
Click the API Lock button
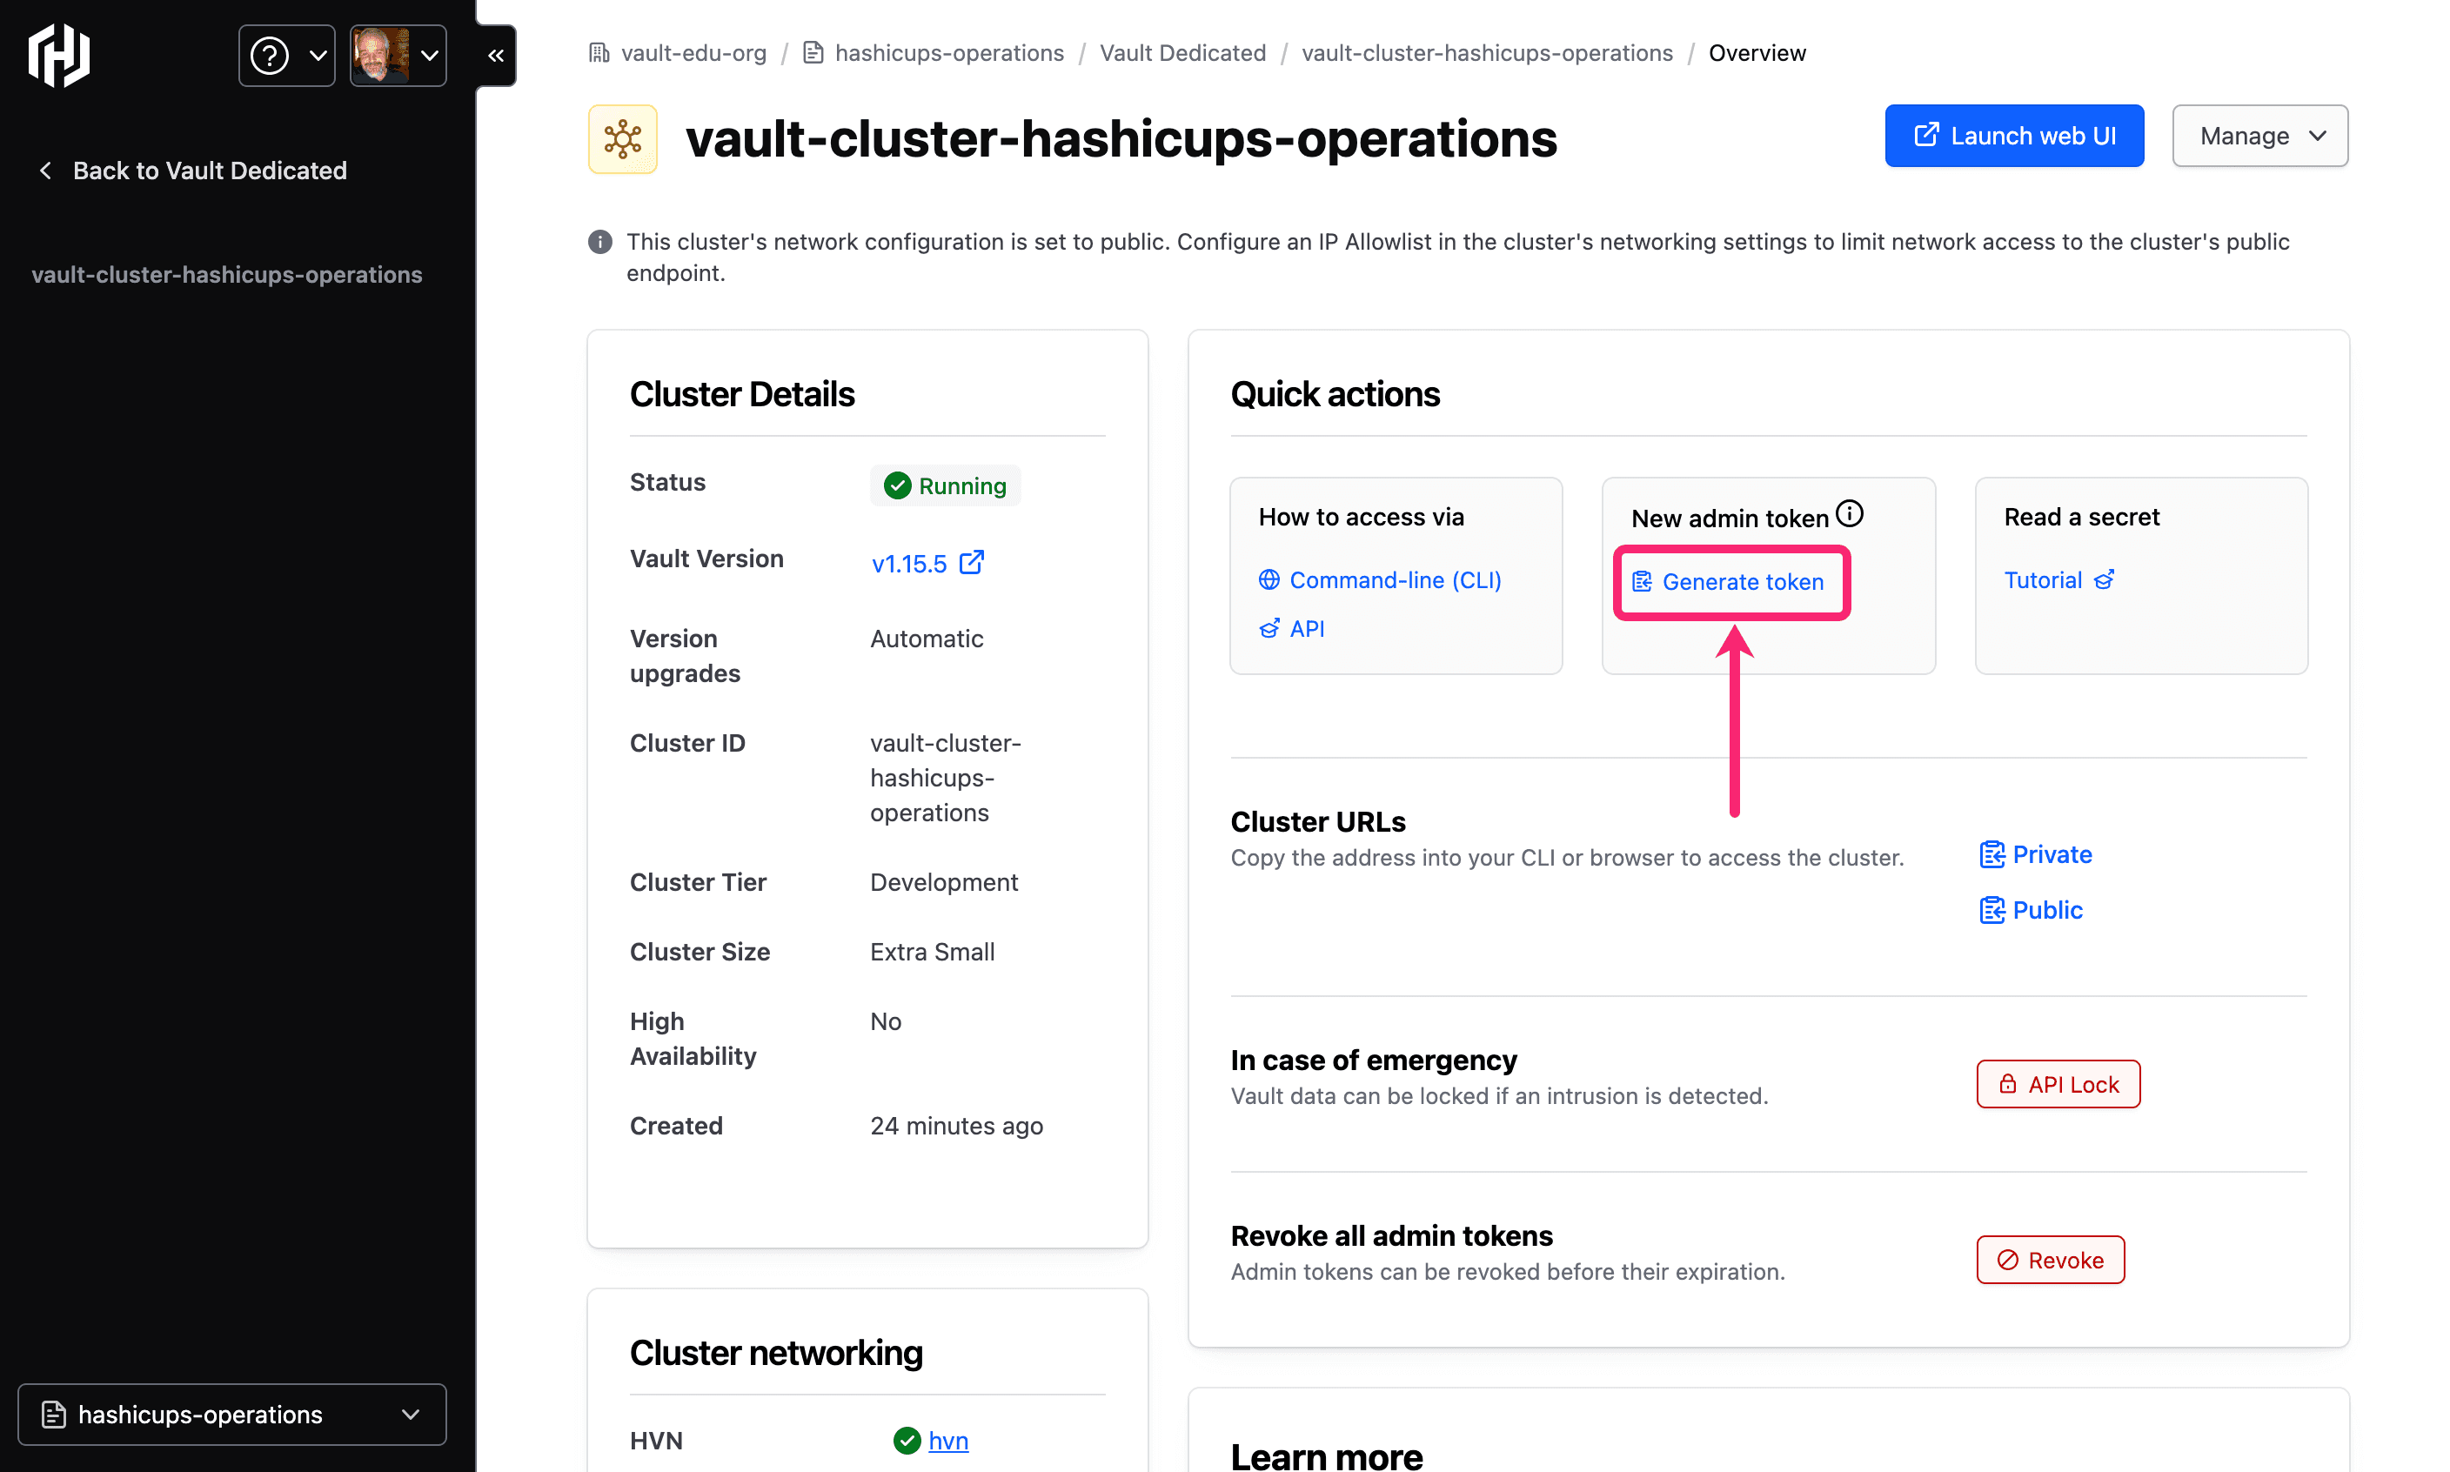click(2058, 1084)
